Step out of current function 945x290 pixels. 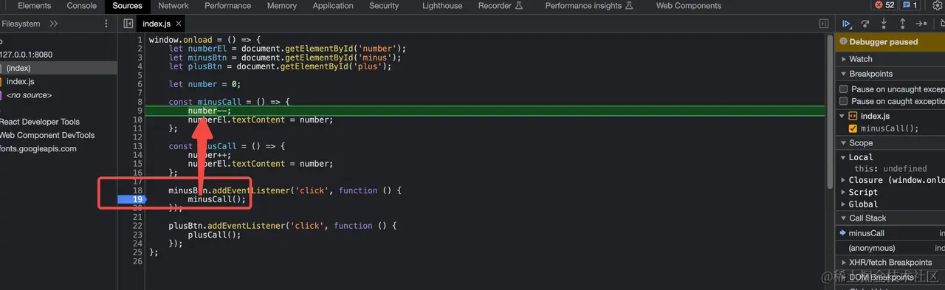(x=902, y=24)
